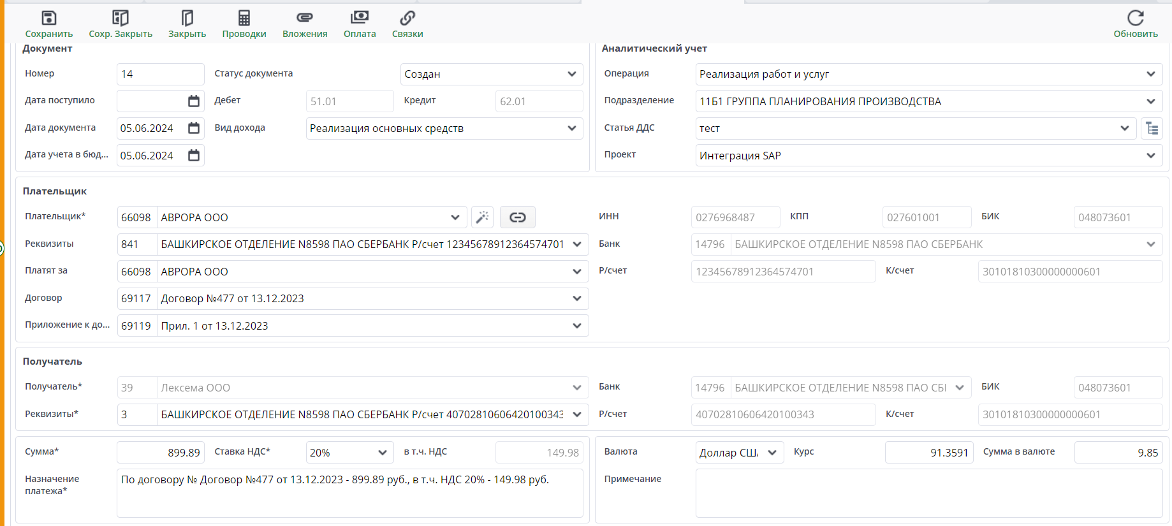Open Postings (Проводки) calculator icon
The height and width of the screenshot is (526, 1172).
point(244,18)
